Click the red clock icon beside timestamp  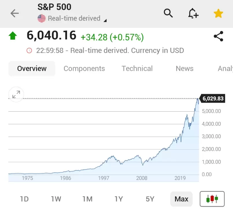(x=29, y=50)
